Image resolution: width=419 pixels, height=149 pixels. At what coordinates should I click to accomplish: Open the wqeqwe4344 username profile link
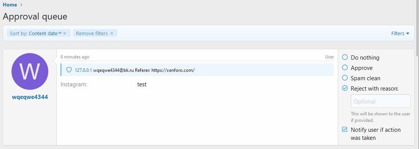click(30, 97)
